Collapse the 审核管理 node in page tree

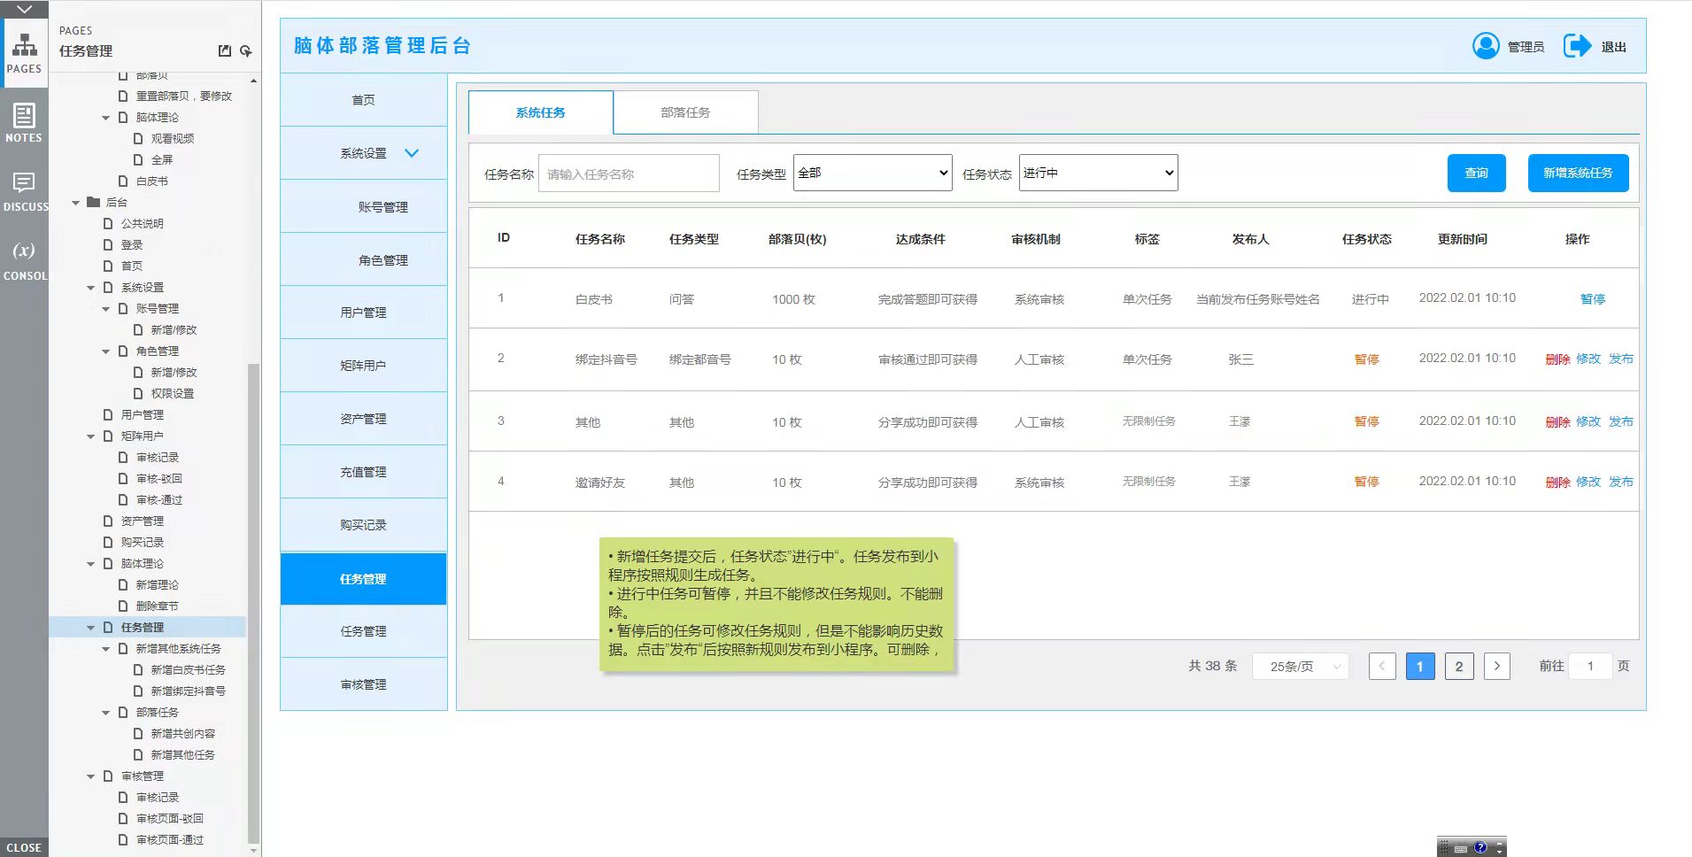click(x=90, y=776)
